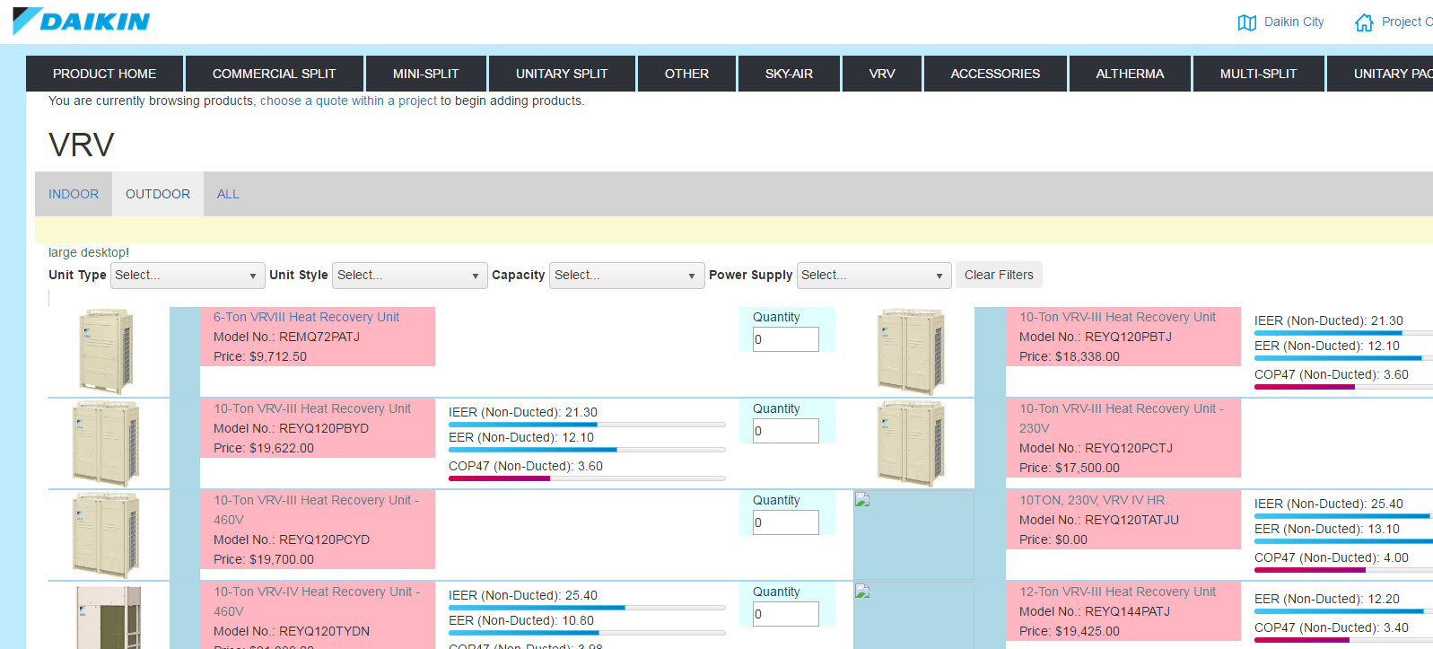Screen dimensions: 1433x649
Task: Click the Daikin logo
Action: (x=82, y=21)
